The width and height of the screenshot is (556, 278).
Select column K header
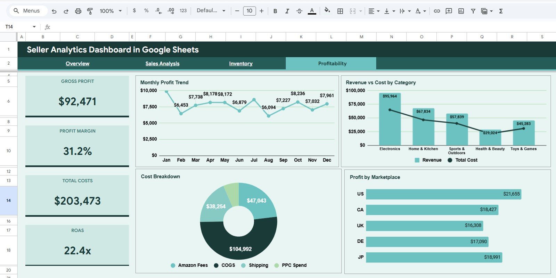[x=301, y=36]
